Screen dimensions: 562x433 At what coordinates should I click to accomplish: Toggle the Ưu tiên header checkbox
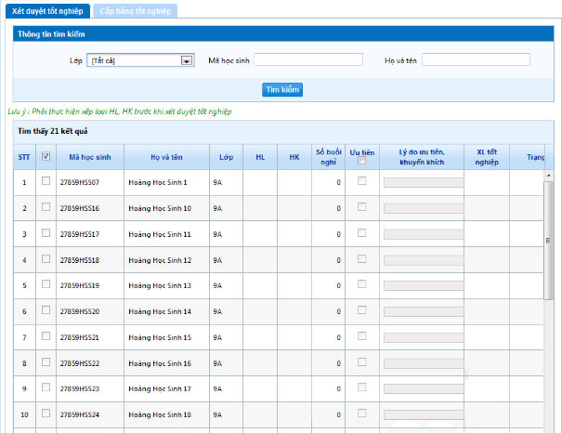click(x=362, y=162)
